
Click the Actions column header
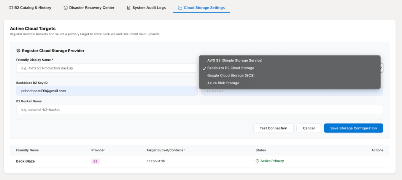(377, 150)
